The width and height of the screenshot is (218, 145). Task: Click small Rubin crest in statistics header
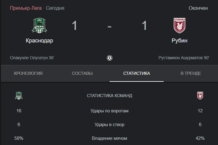point(200,96)
